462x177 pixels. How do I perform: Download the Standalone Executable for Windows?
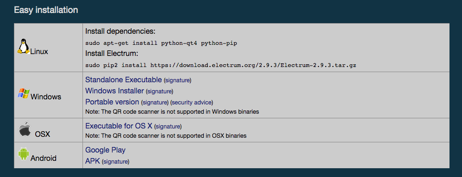[x=123, y=79]
